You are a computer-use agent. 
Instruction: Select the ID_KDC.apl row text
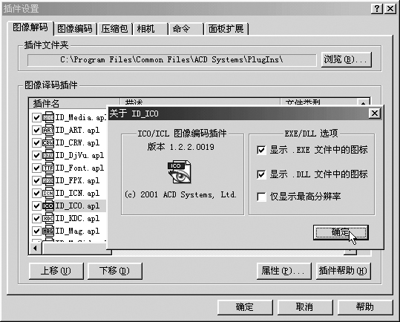point(77,218)
